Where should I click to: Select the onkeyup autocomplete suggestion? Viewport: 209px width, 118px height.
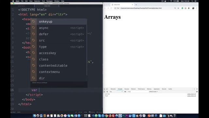tap(58, 22)
